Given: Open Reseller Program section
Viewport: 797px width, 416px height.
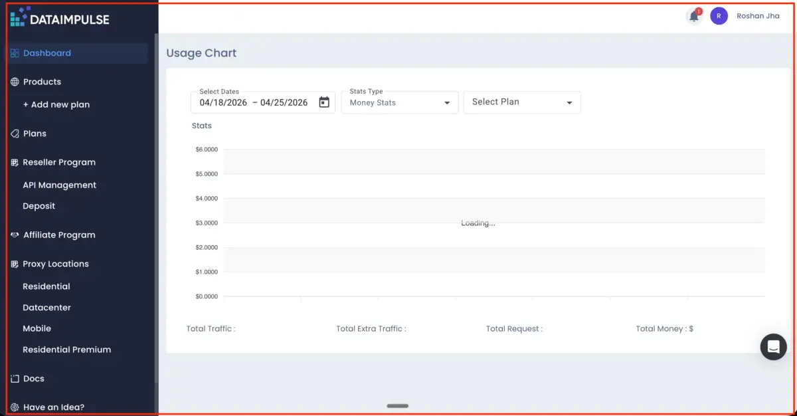Looking at the screenshot, I should coord(59,162).
